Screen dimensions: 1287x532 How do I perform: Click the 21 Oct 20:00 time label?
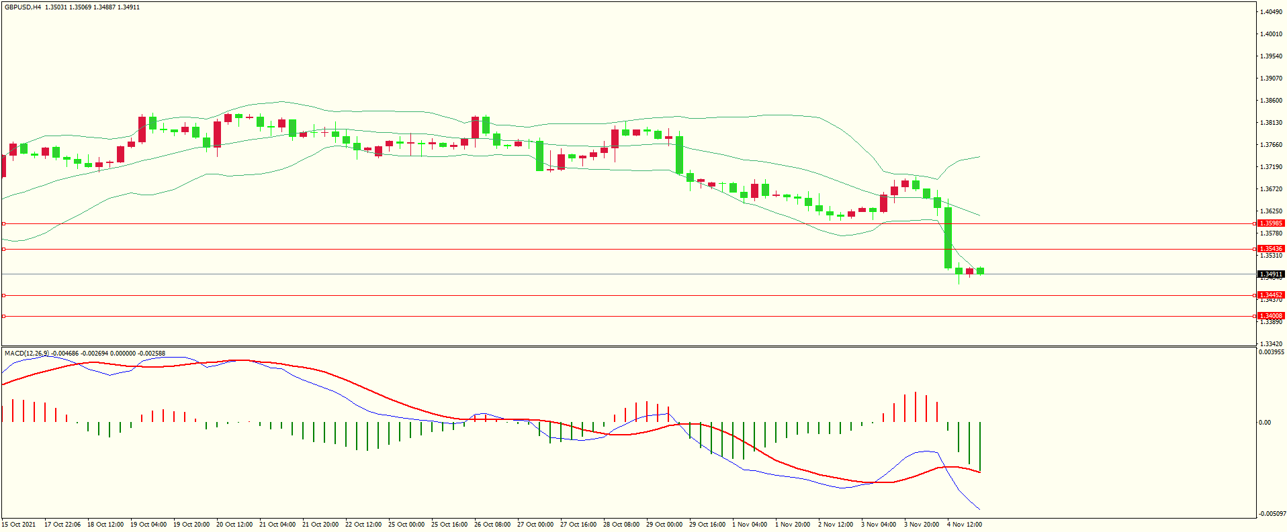(320, 525)
